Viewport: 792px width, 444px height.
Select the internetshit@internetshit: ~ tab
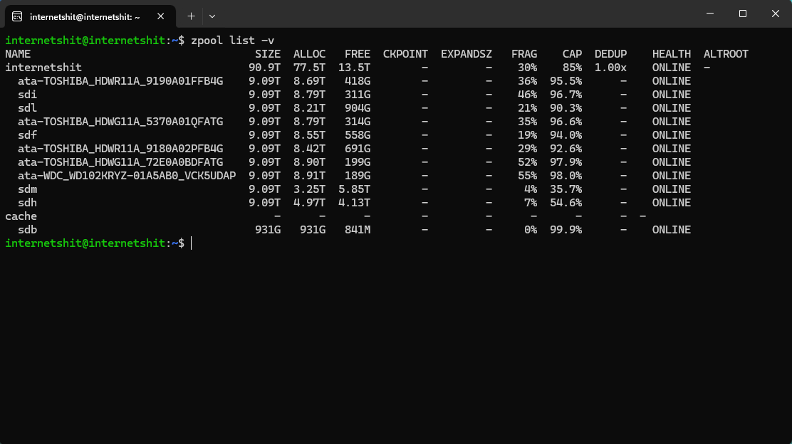pos(90,16)
